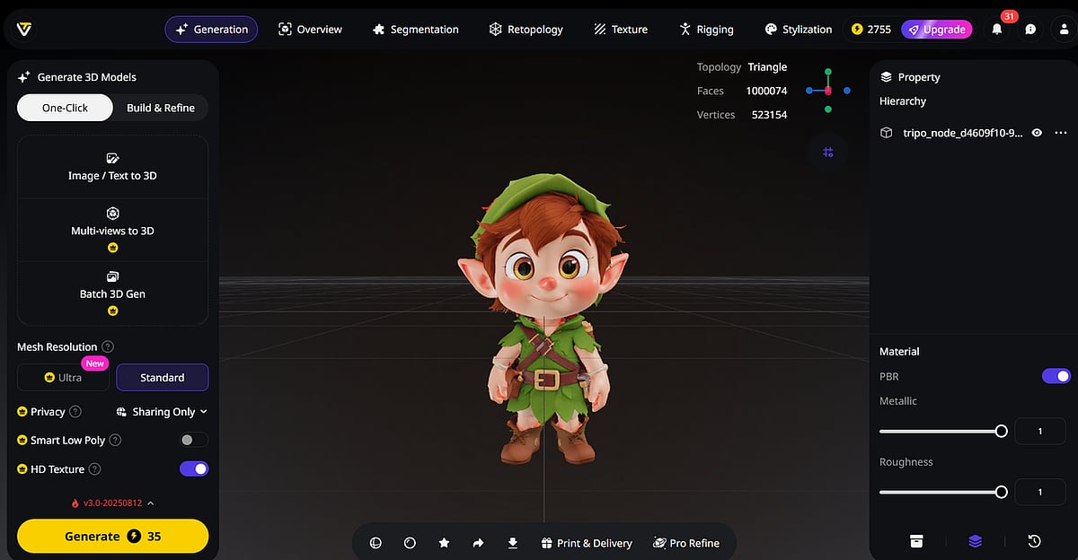This screenshot has height=560, width=1078.
Task: Click the share arrow icon
Action: click(478, 543)
